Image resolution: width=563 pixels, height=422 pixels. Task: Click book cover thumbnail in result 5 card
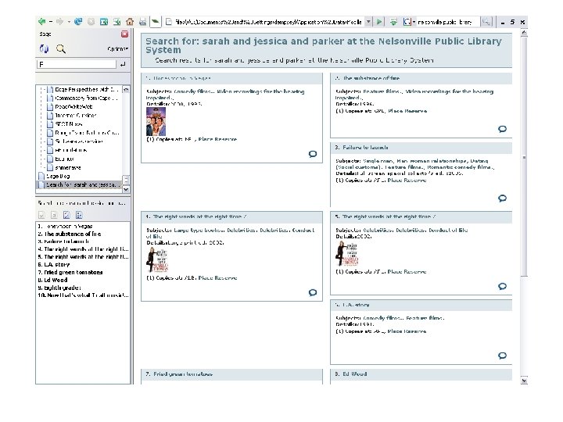(346, 253)
